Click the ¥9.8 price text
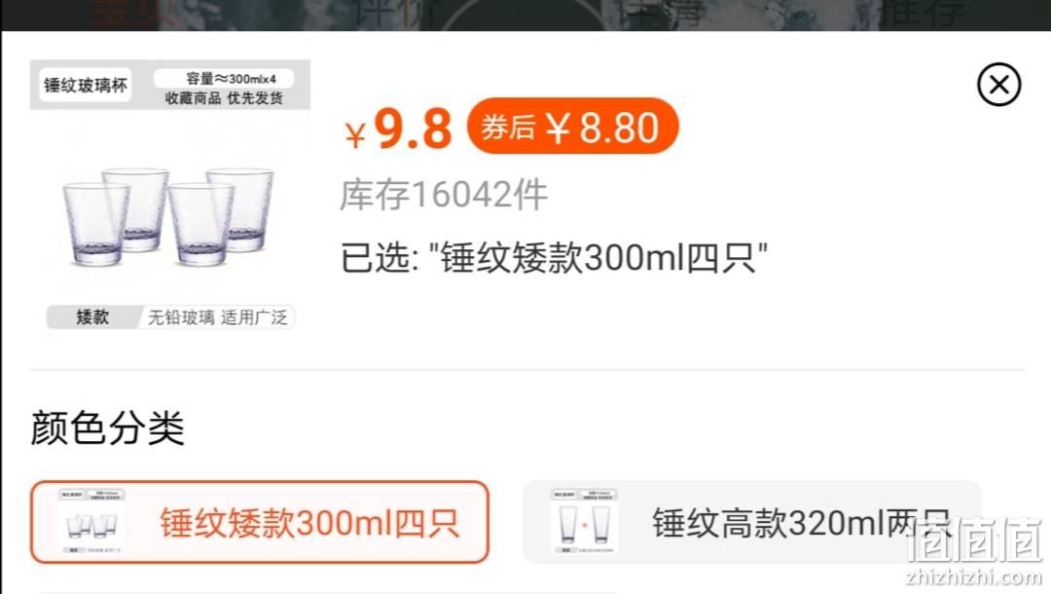1051x594 pixels. (x=398, y=129)
